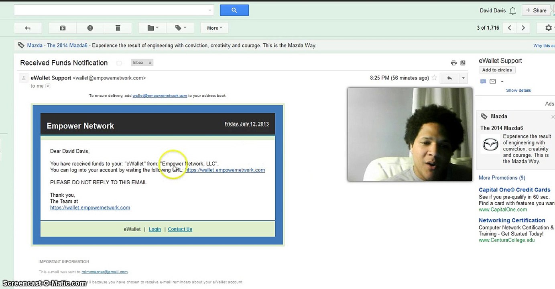Open search options dropdown arrow
The width and height of the screenshot is (555, 289).
pos(210,10)
